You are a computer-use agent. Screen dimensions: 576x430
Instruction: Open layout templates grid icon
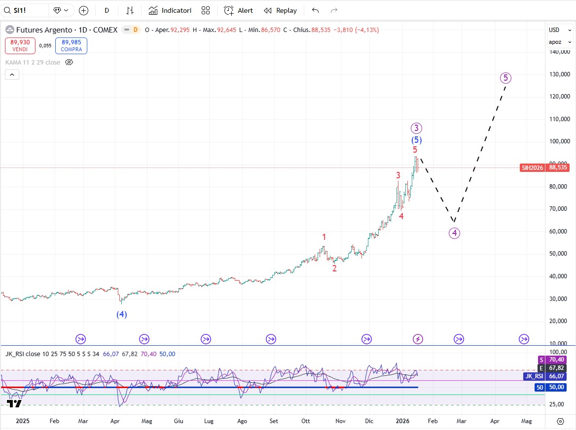206,11
